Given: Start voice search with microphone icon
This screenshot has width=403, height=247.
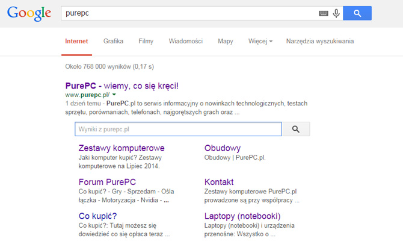Looking at the screenshot, I should [x=336, y=13].
